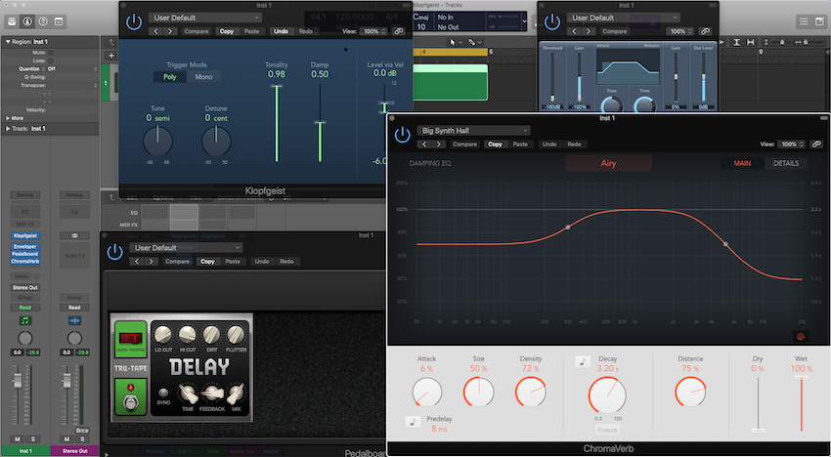The height and width of the screenshot is (457, 831).
Task: Open the Airy room type menu
Action: click(608, 163)
